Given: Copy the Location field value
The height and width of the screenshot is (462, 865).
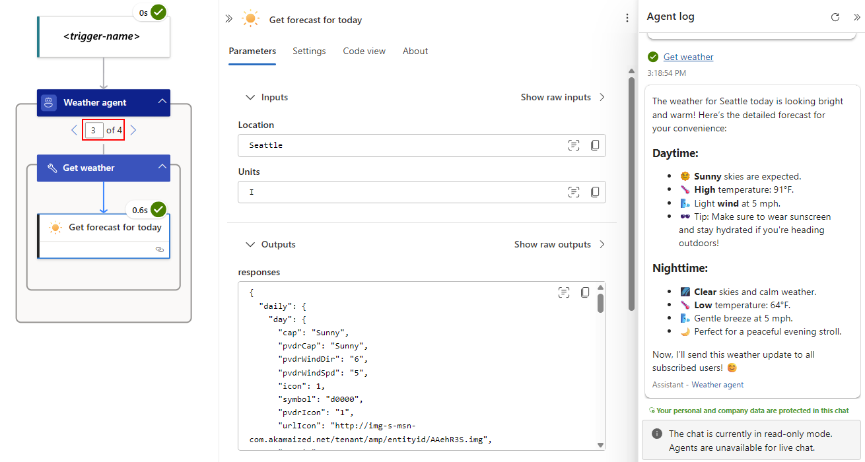Looking at the screenshot, I should pyautogui.click(x=595, y=145).
